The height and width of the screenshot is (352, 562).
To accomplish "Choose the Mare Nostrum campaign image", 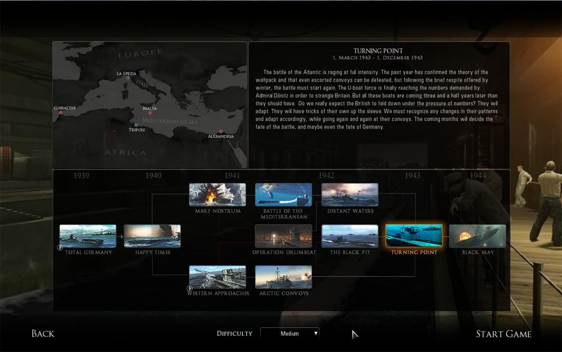I will (x=217, y=194).
